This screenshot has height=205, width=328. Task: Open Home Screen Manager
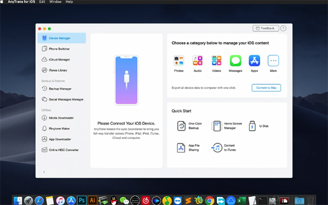(x=227, y=126)
